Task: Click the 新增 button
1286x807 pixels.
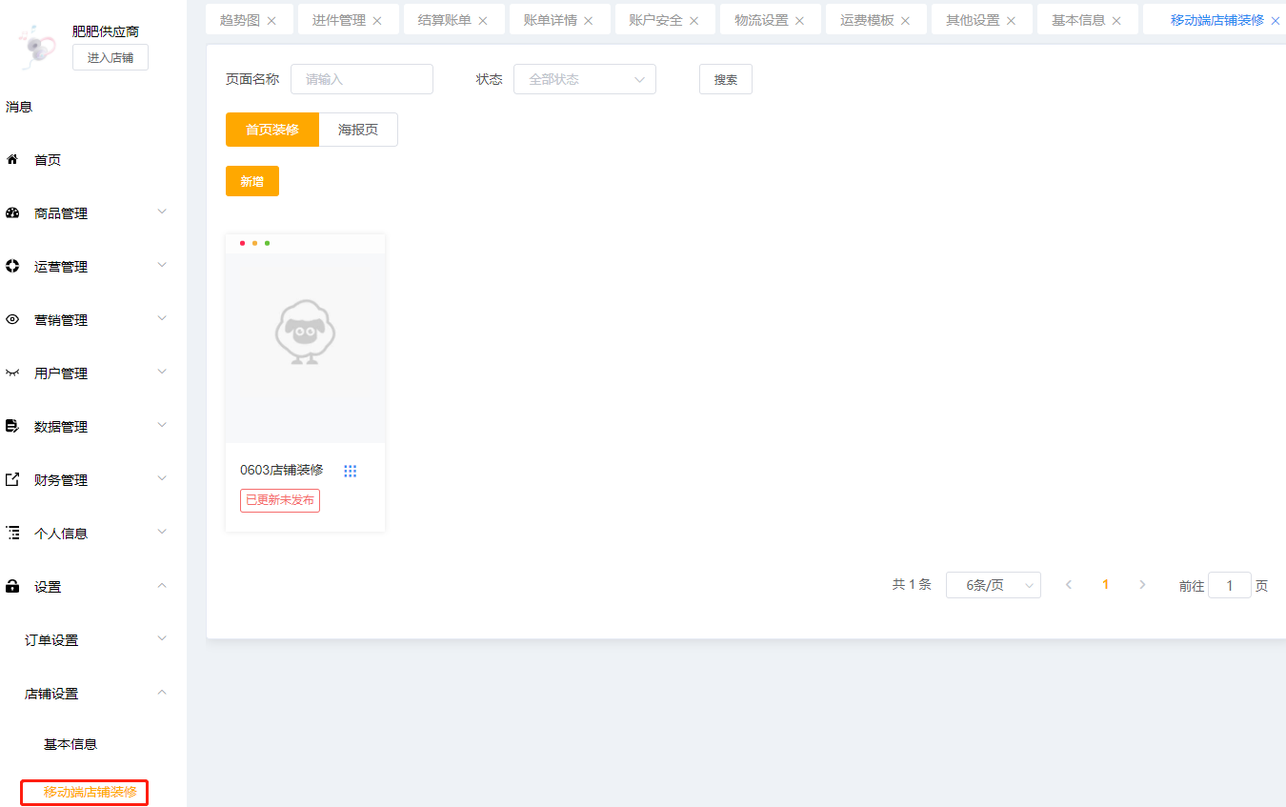Action: [251, 181]
